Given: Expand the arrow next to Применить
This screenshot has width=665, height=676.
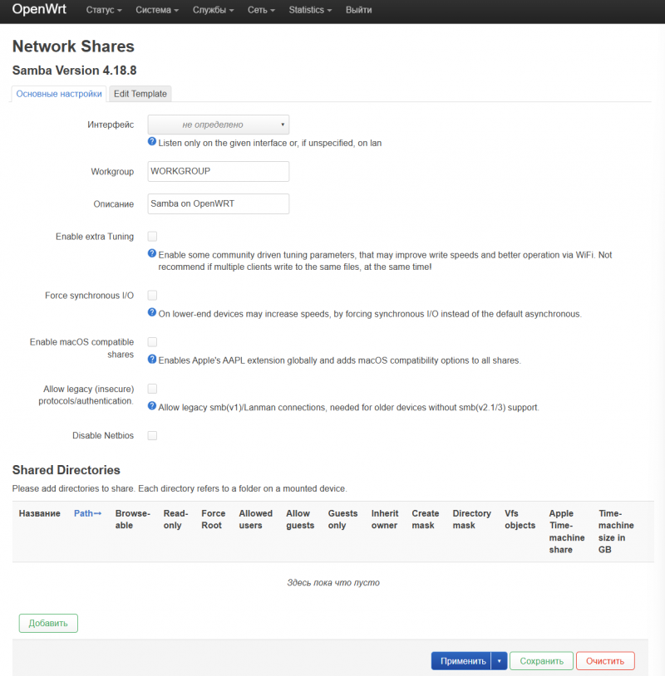Looking at the screenshot, I should [499, 661].
